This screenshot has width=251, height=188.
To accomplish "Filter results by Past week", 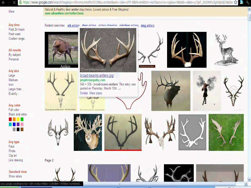I will click(x=15, y=34).
